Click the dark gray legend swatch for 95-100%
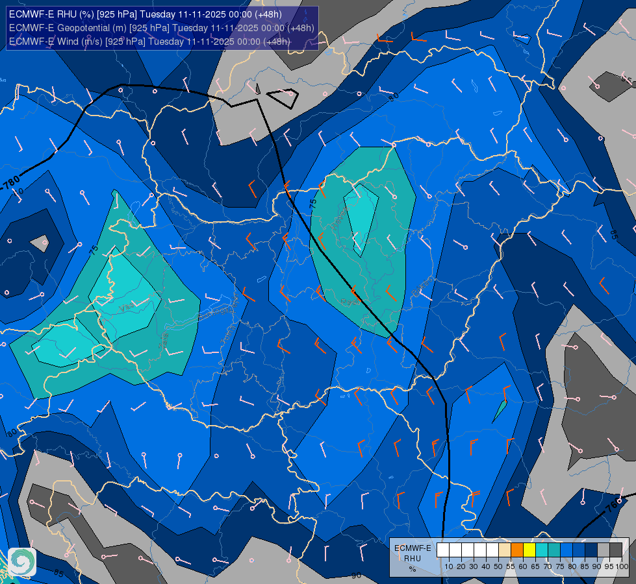The width and height of the screenshot is (636, 584). pos(616,550)
